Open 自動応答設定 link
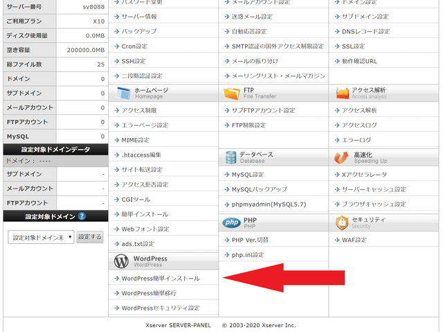Viewport: 443px width, 332px height. click(249, 31)
